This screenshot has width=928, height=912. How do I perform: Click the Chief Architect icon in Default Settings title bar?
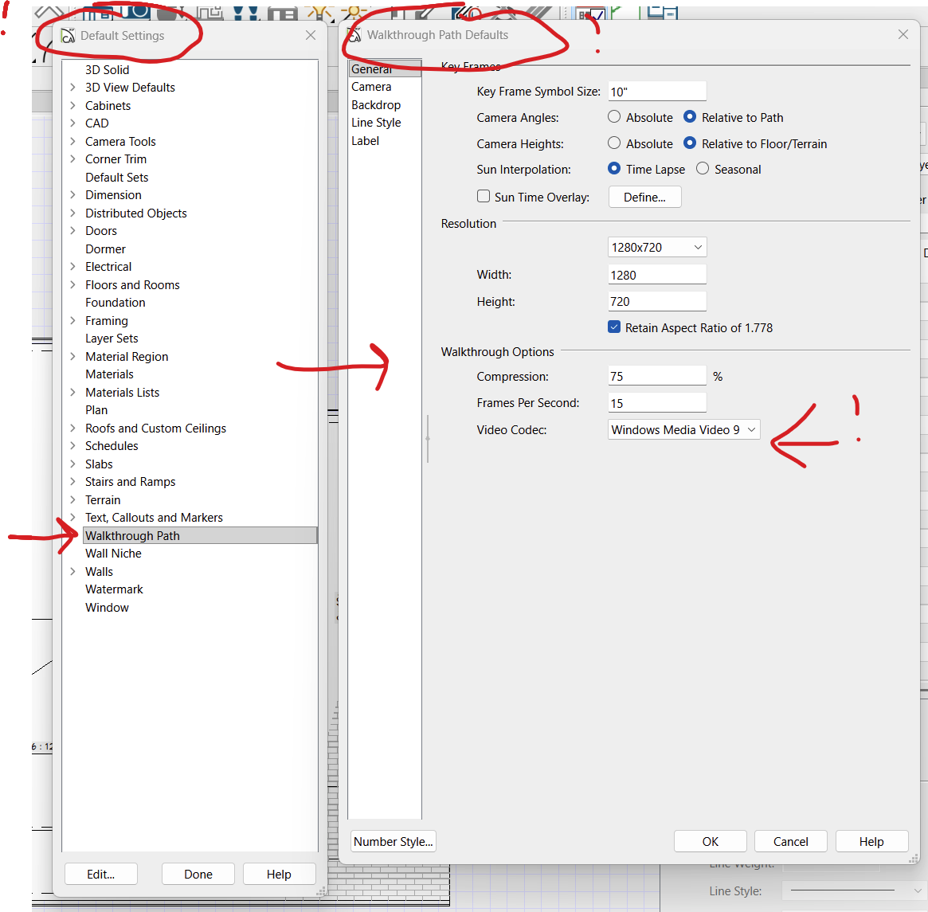(68, 36)
